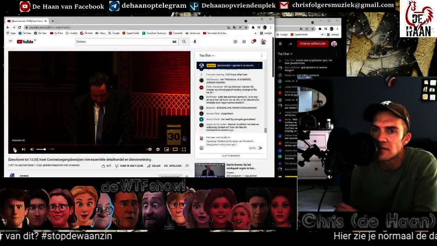Click STREAM BEËINDIGEN in right window
This screenshot has width=437, height=246.
[x=313, y=44]
